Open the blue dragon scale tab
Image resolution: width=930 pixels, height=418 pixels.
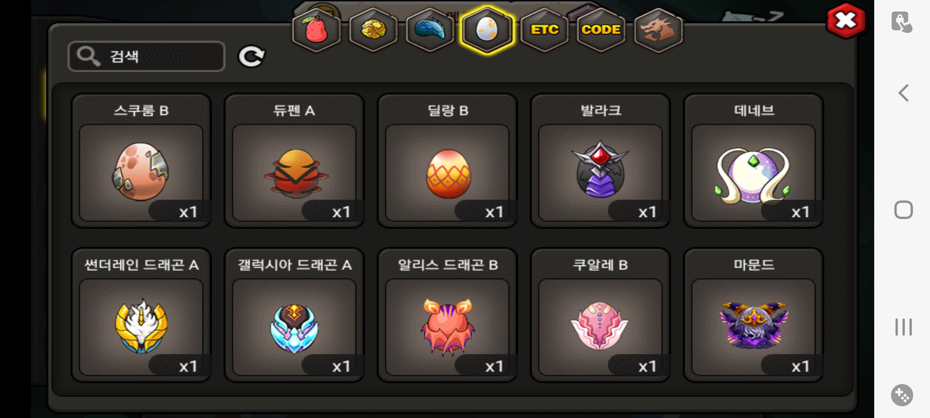[x=430, y=30]
